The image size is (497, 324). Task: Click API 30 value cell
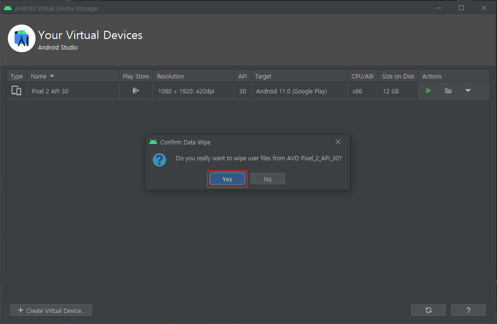click(x=242, y=91)
